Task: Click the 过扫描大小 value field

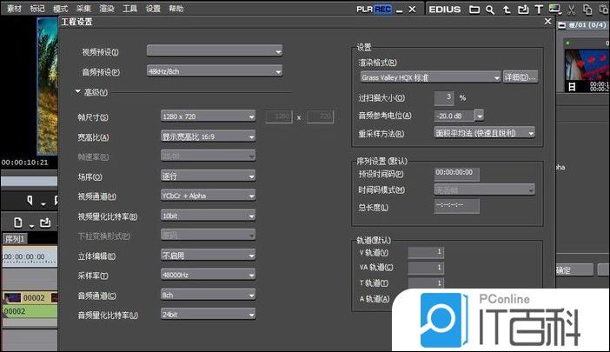Action: pyautogui.click(x=444, y=96)
